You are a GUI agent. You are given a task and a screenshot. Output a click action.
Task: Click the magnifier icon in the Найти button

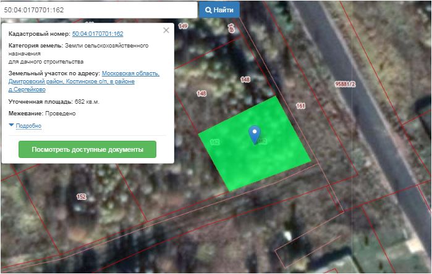pos(209,10)
